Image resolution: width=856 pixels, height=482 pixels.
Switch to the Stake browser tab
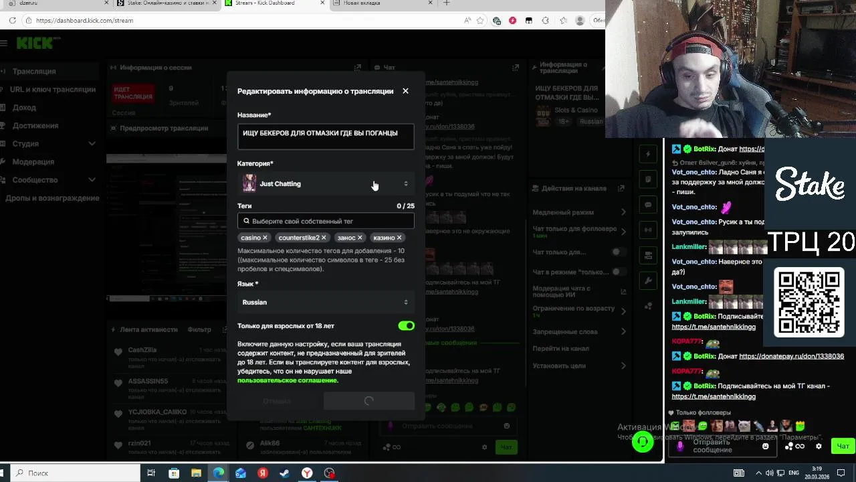click(x=167, y=3)
